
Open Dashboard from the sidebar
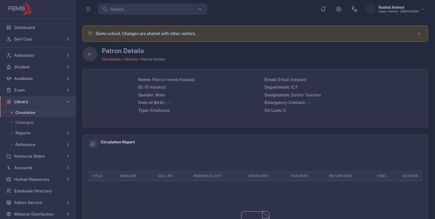(x=38, y=28)
